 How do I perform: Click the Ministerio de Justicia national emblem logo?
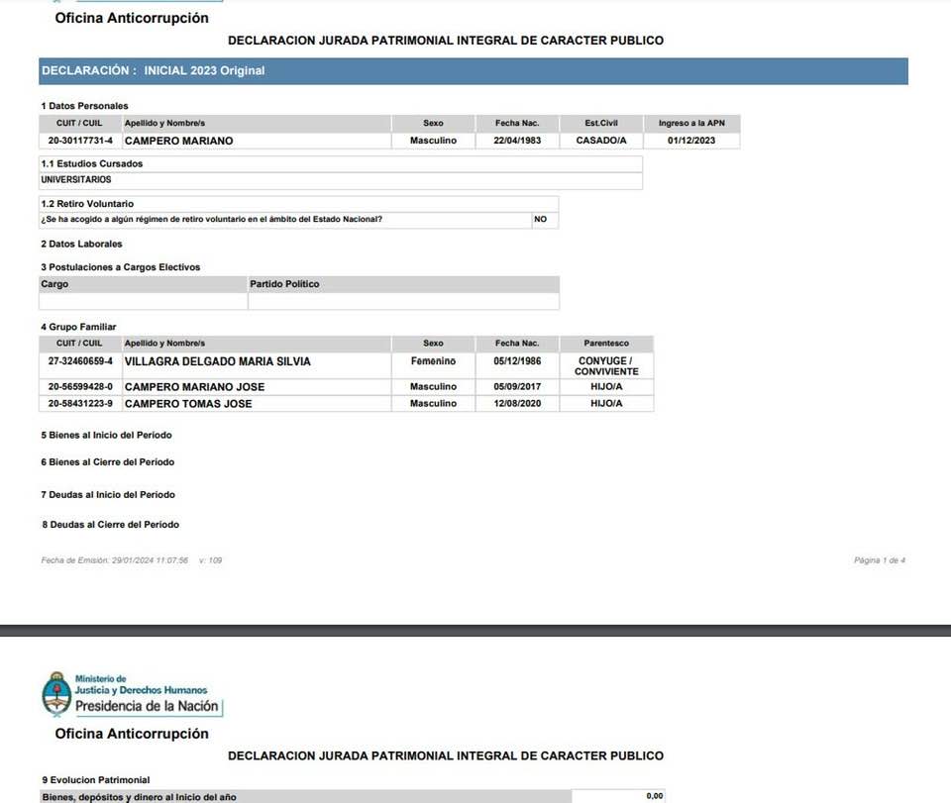[x=56, y=694]
